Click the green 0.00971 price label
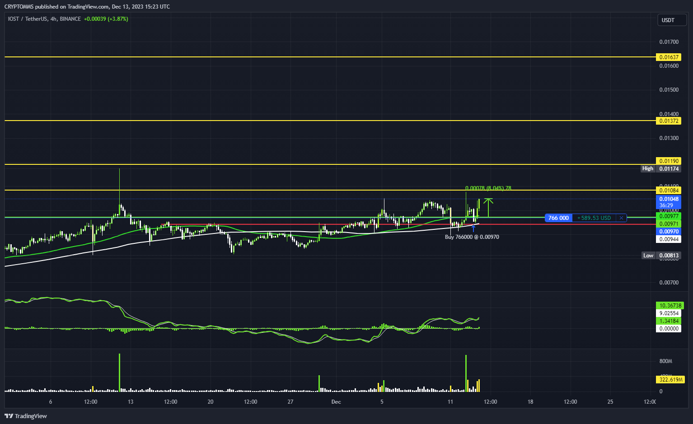Screen dimensions: 693x424 669,224
